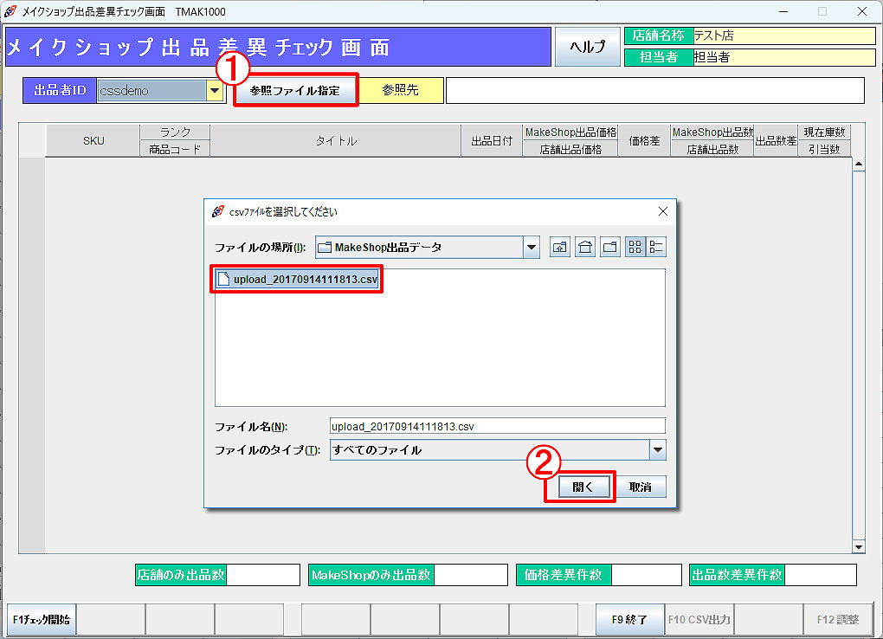
Task: Click 店舗出品数 column header
Action: (712, 149)
